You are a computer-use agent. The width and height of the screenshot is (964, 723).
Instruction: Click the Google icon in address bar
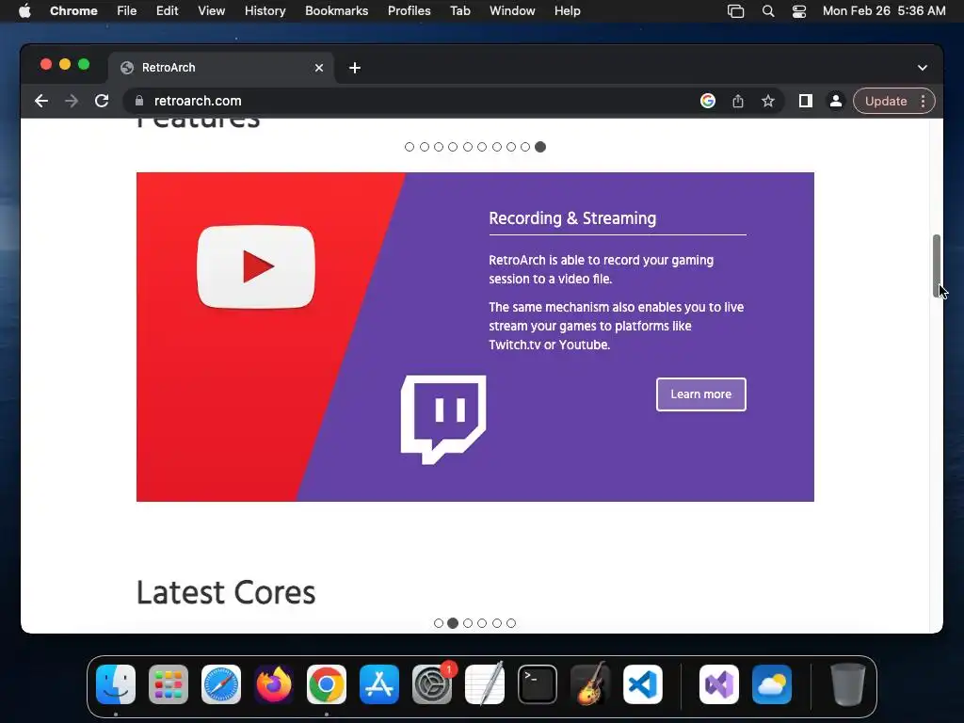tap(708, 101)
